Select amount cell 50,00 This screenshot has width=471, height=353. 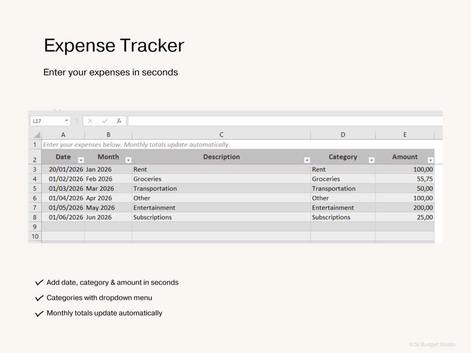pos(405,188)
